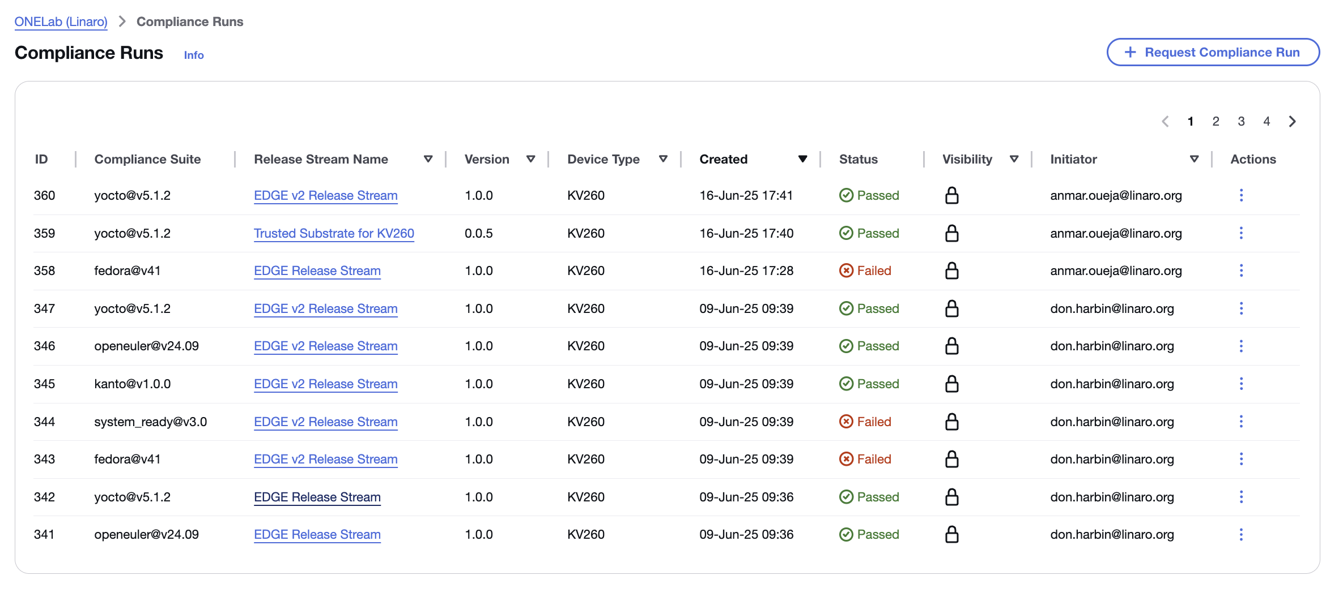1343x601 pixels.
Task: Open actions menu for run 358
Action: 1241,271
